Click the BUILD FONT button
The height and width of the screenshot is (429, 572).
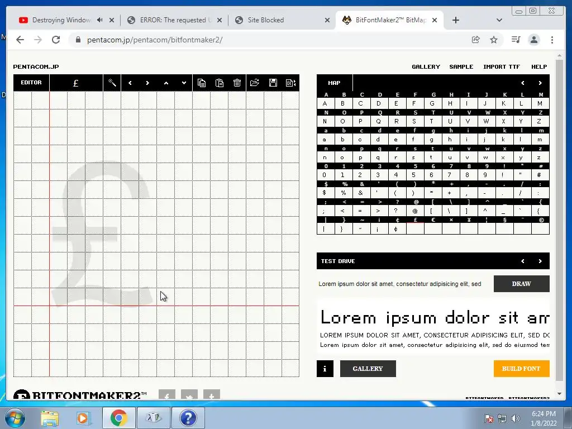[521, 369]
